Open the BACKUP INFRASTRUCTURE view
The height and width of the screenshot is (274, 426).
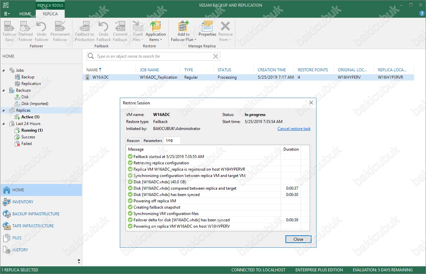41,214
